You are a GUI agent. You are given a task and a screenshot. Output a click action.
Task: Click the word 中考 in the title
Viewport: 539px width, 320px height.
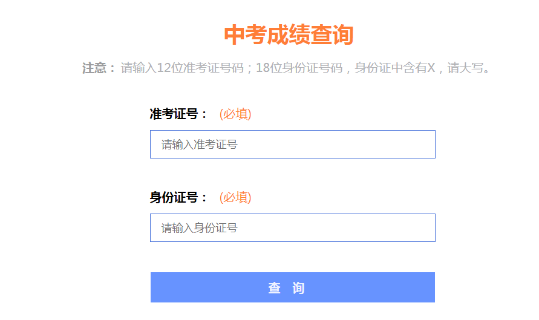pyautogui.click(x=245, y=35)
